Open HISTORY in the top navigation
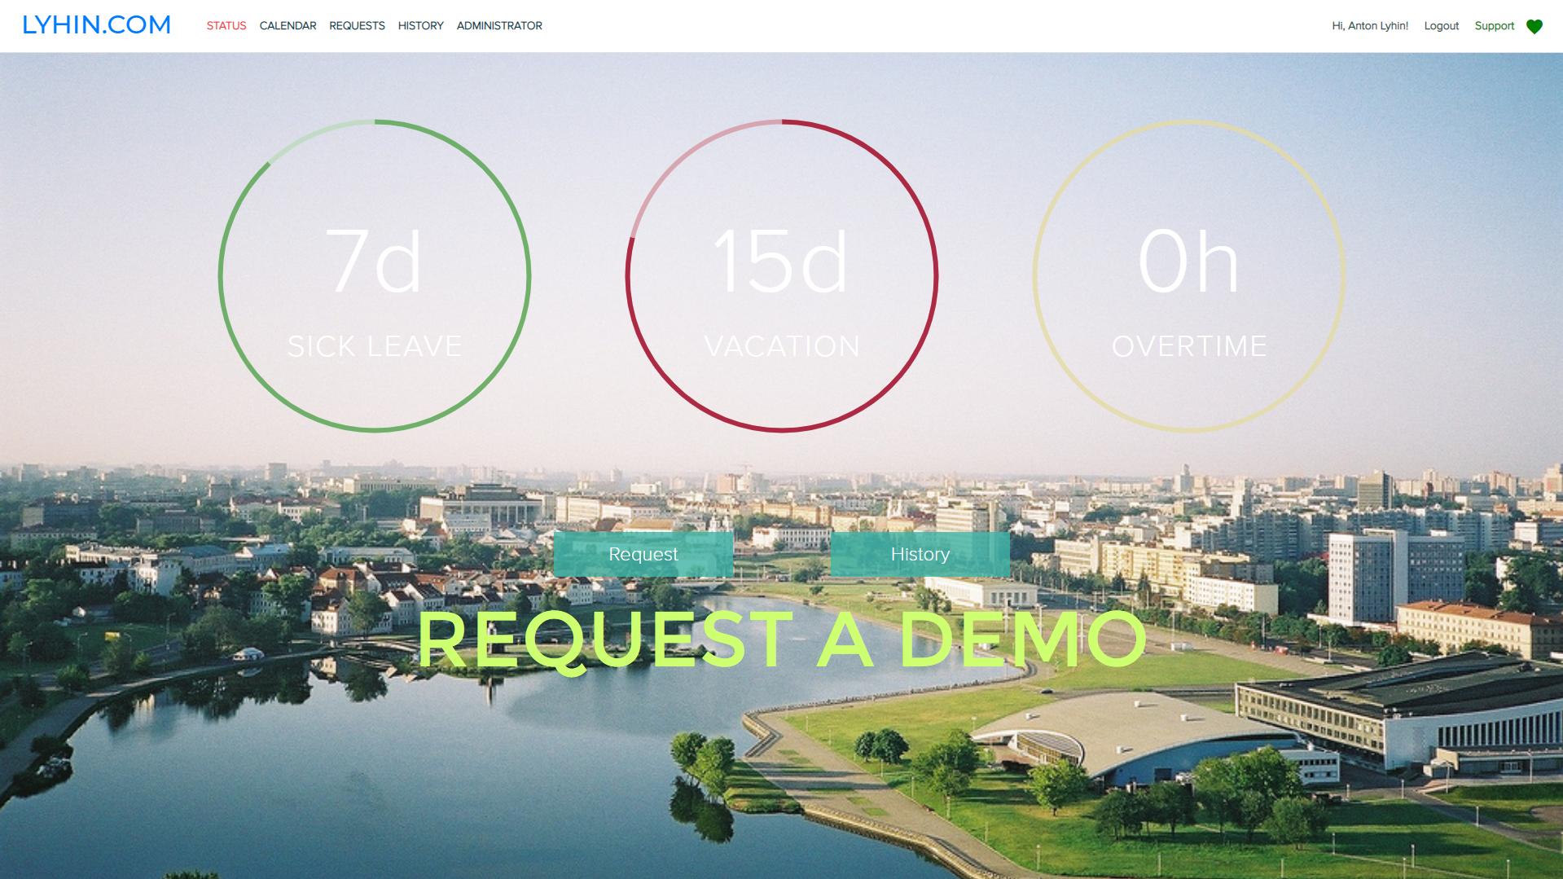 click(420, 26)
